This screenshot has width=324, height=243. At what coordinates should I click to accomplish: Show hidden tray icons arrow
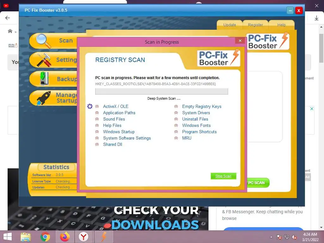[x=271, y=237]
